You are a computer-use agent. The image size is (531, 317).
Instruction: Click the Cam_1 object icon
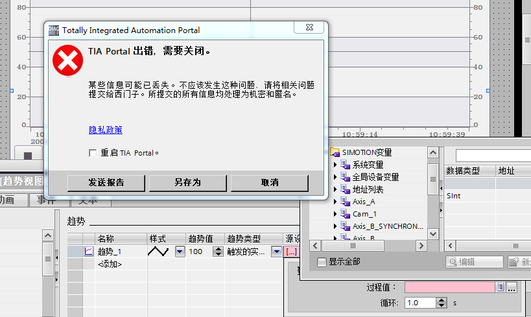tap(345, 214)
